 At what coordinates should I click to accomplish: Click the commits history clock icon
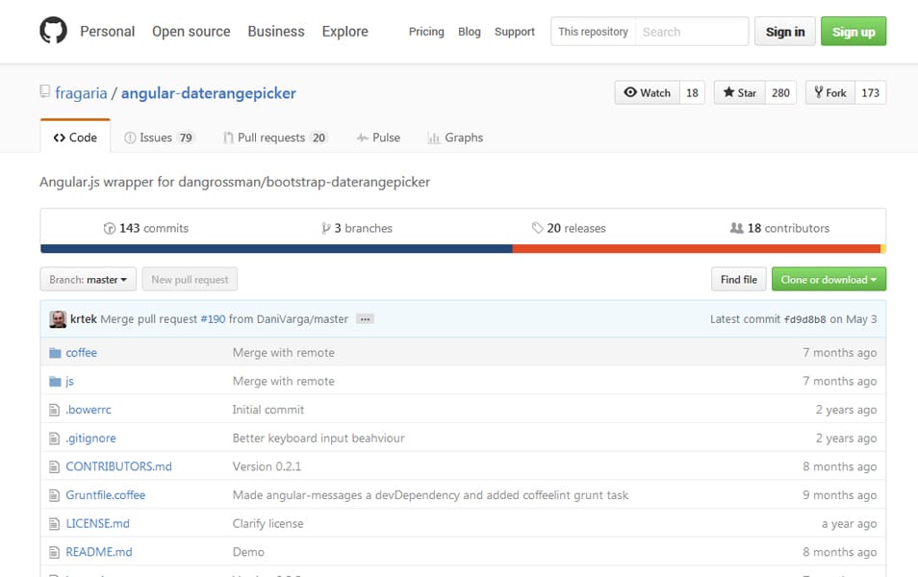[110, 228]
